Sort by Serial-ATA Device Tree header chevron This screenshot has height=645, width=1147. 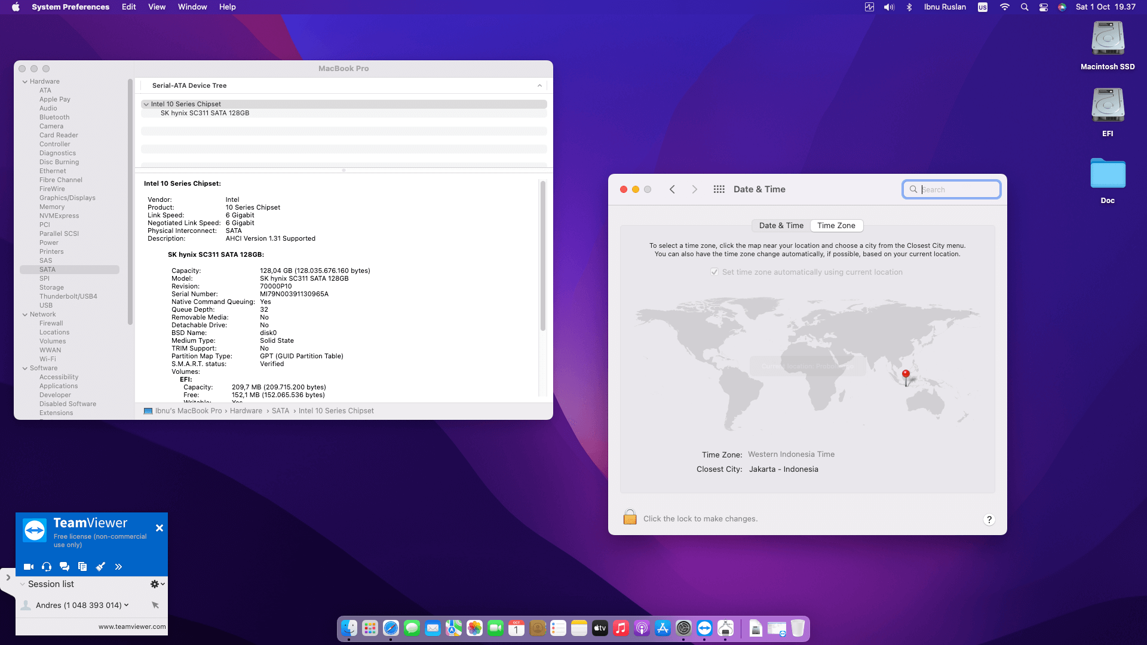(x=539, y=85)
